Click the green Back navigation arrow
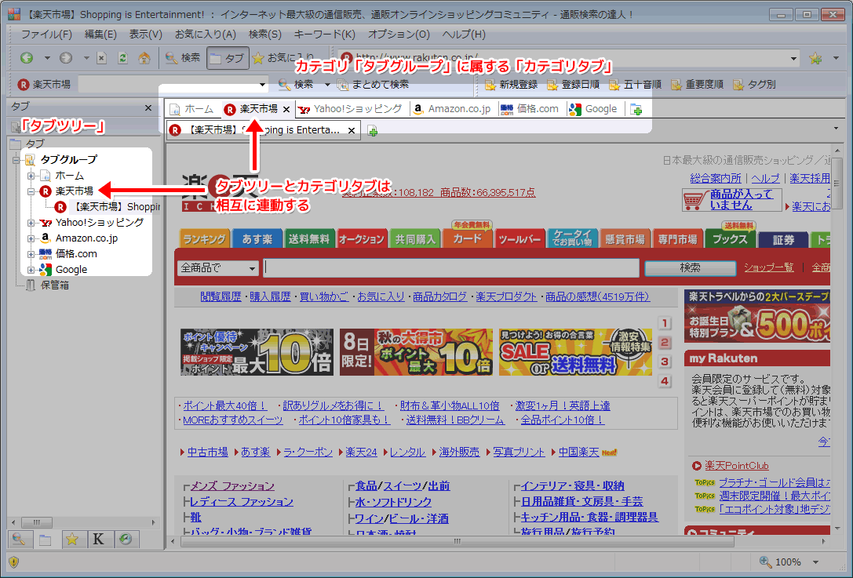Screen dimensions: 853x578 (27, 57)
